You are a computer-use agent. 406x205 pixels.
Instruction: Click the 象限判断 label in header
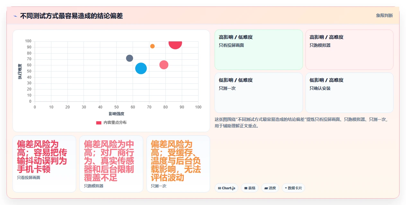tap(384, 15)
